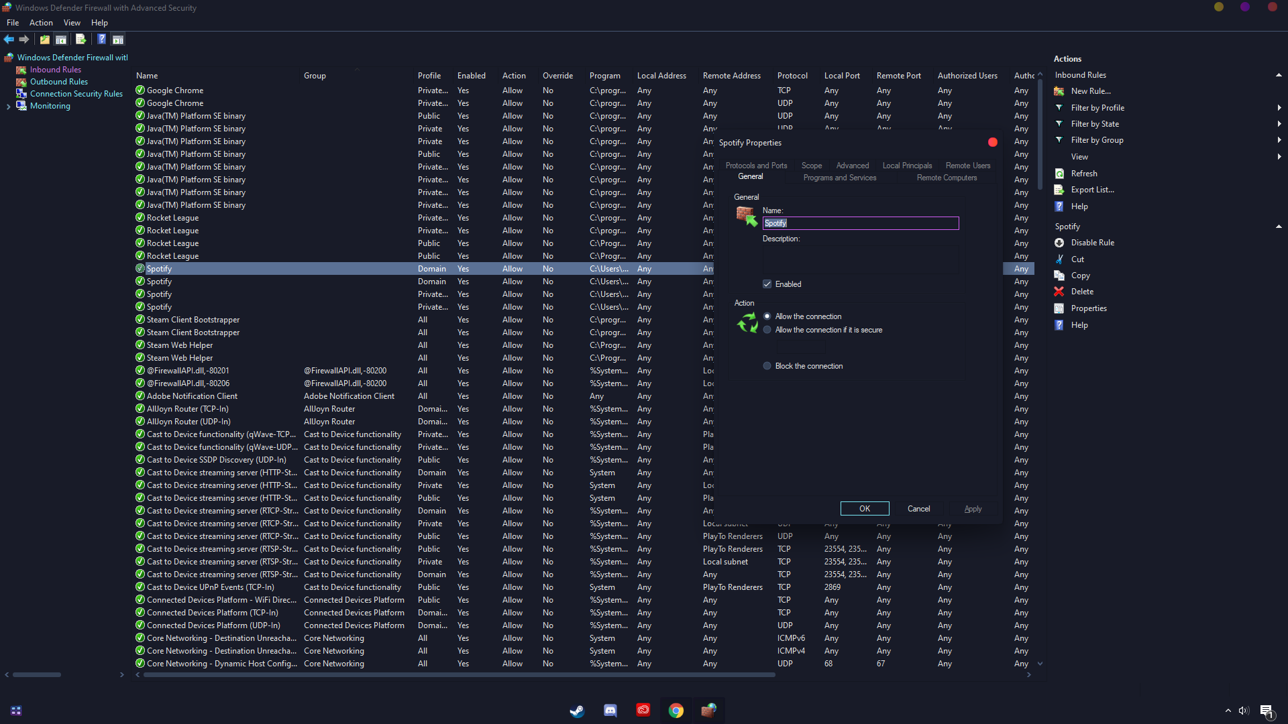
Task: Expand Filter by Group submenu arrow
Action: tap(1279, 140)
